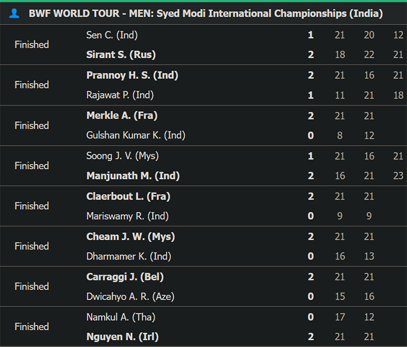Viewport: 407px width, 347px height.
Task: Open Manjunath M. (Ind) match
Action: pyautogui.click(x=203, y=166)
